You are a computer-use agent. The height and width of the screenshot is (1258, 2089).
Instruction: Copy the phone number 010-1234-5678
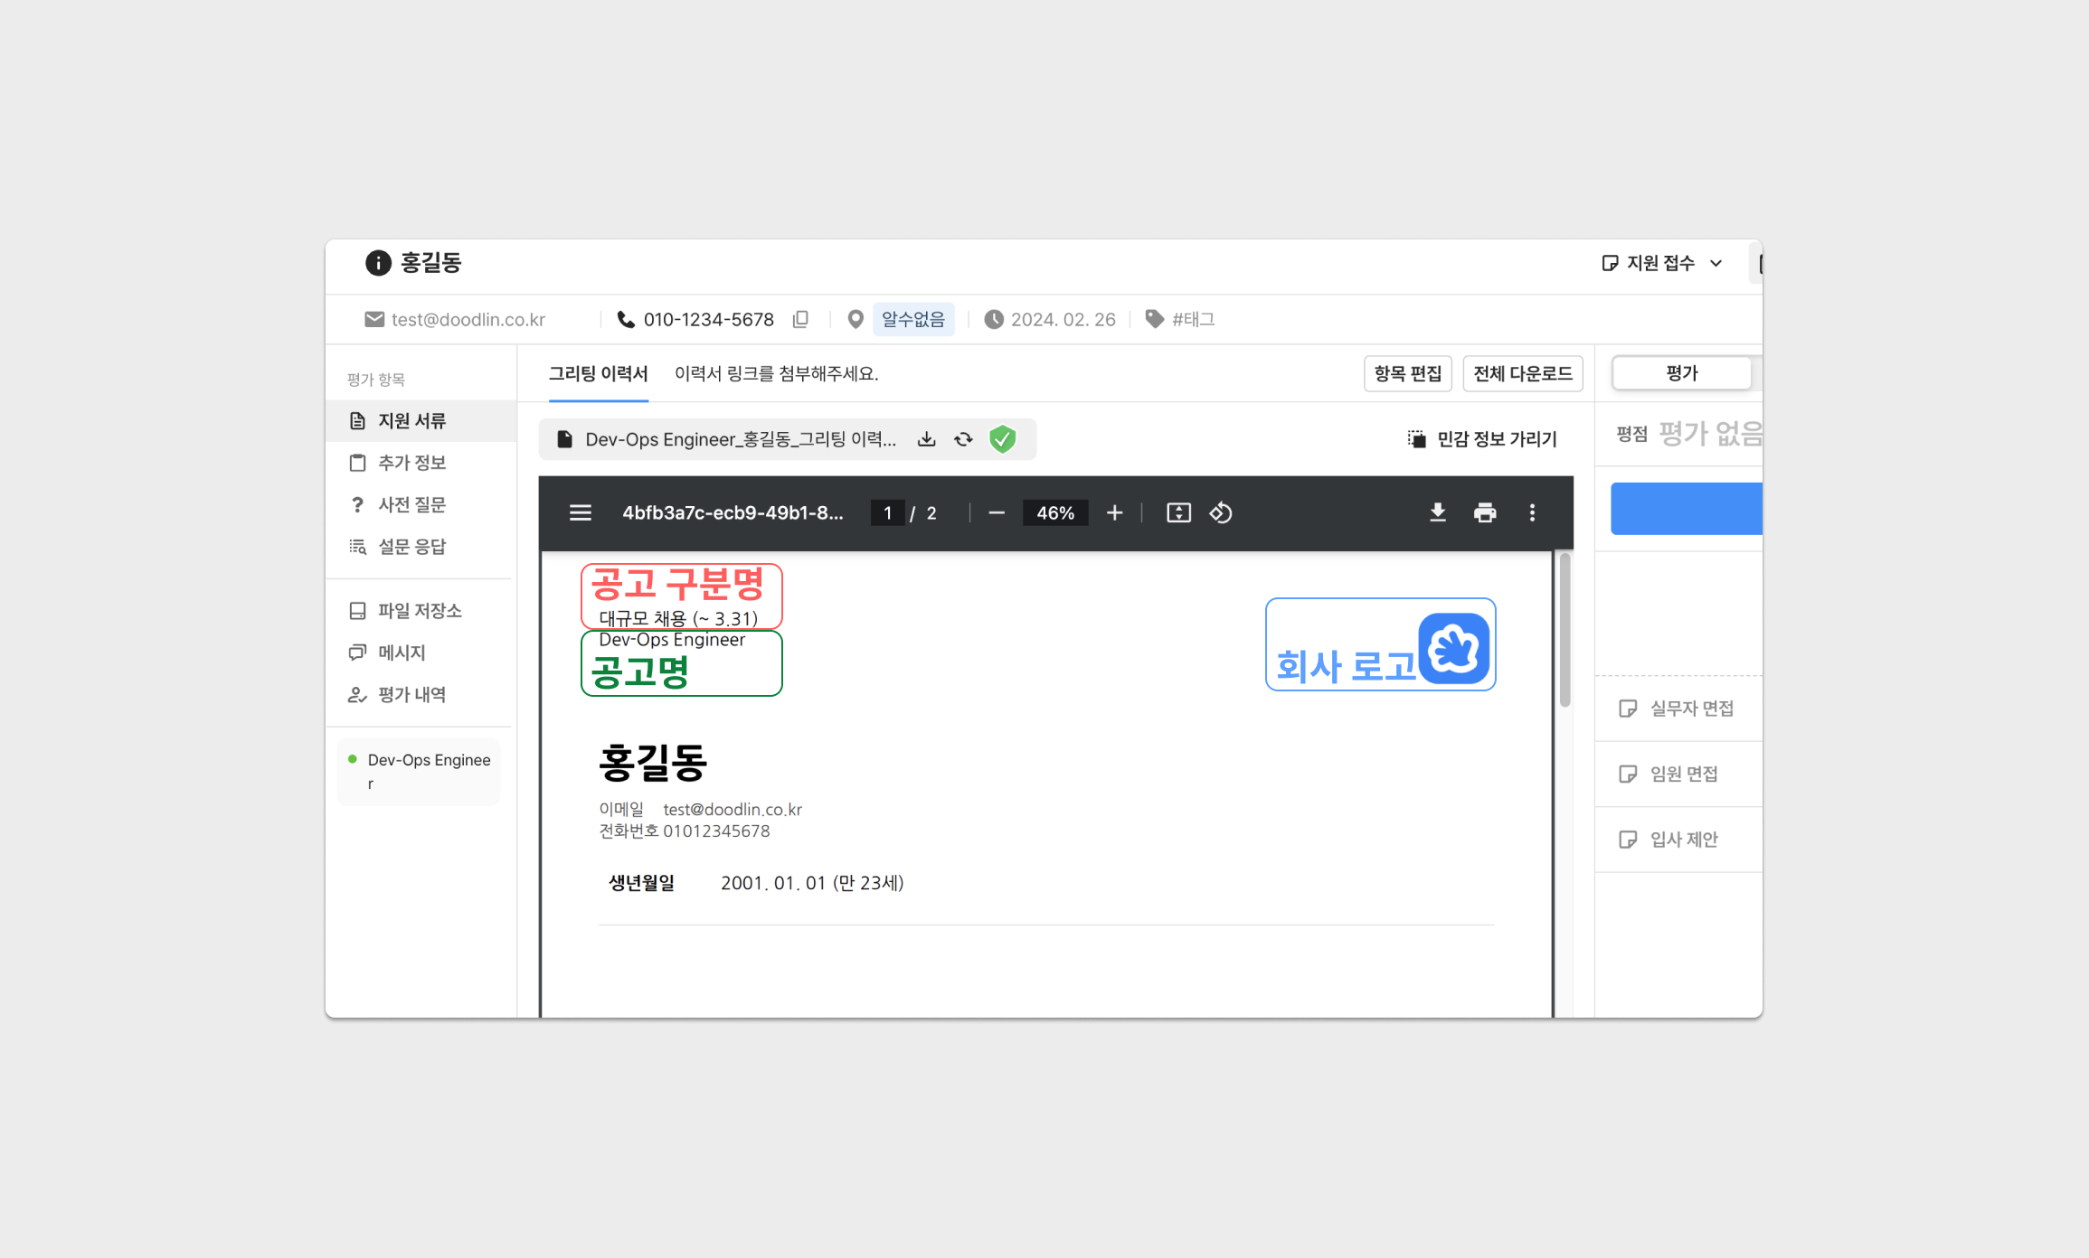pyautogui.click(x=800, y=319)
